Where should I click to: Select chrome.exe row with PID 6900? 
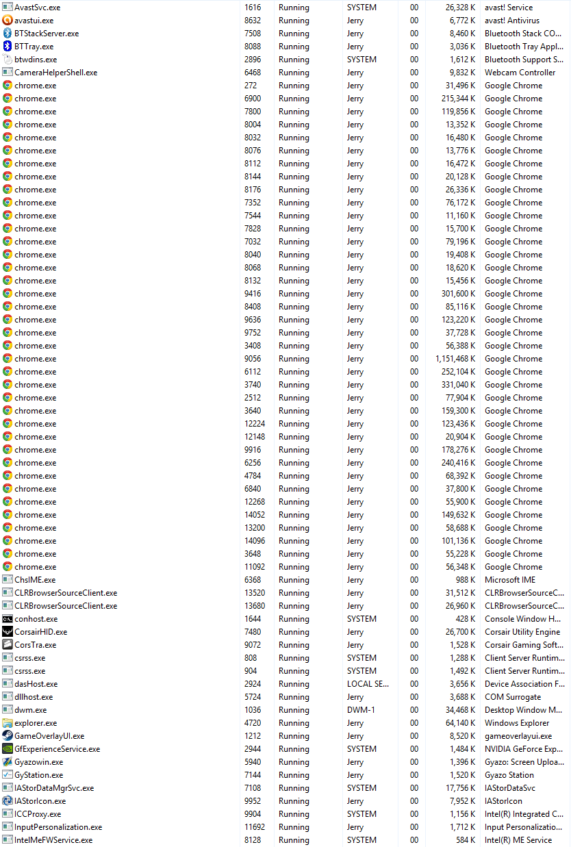pyautogui.click(x=285, y=99)
